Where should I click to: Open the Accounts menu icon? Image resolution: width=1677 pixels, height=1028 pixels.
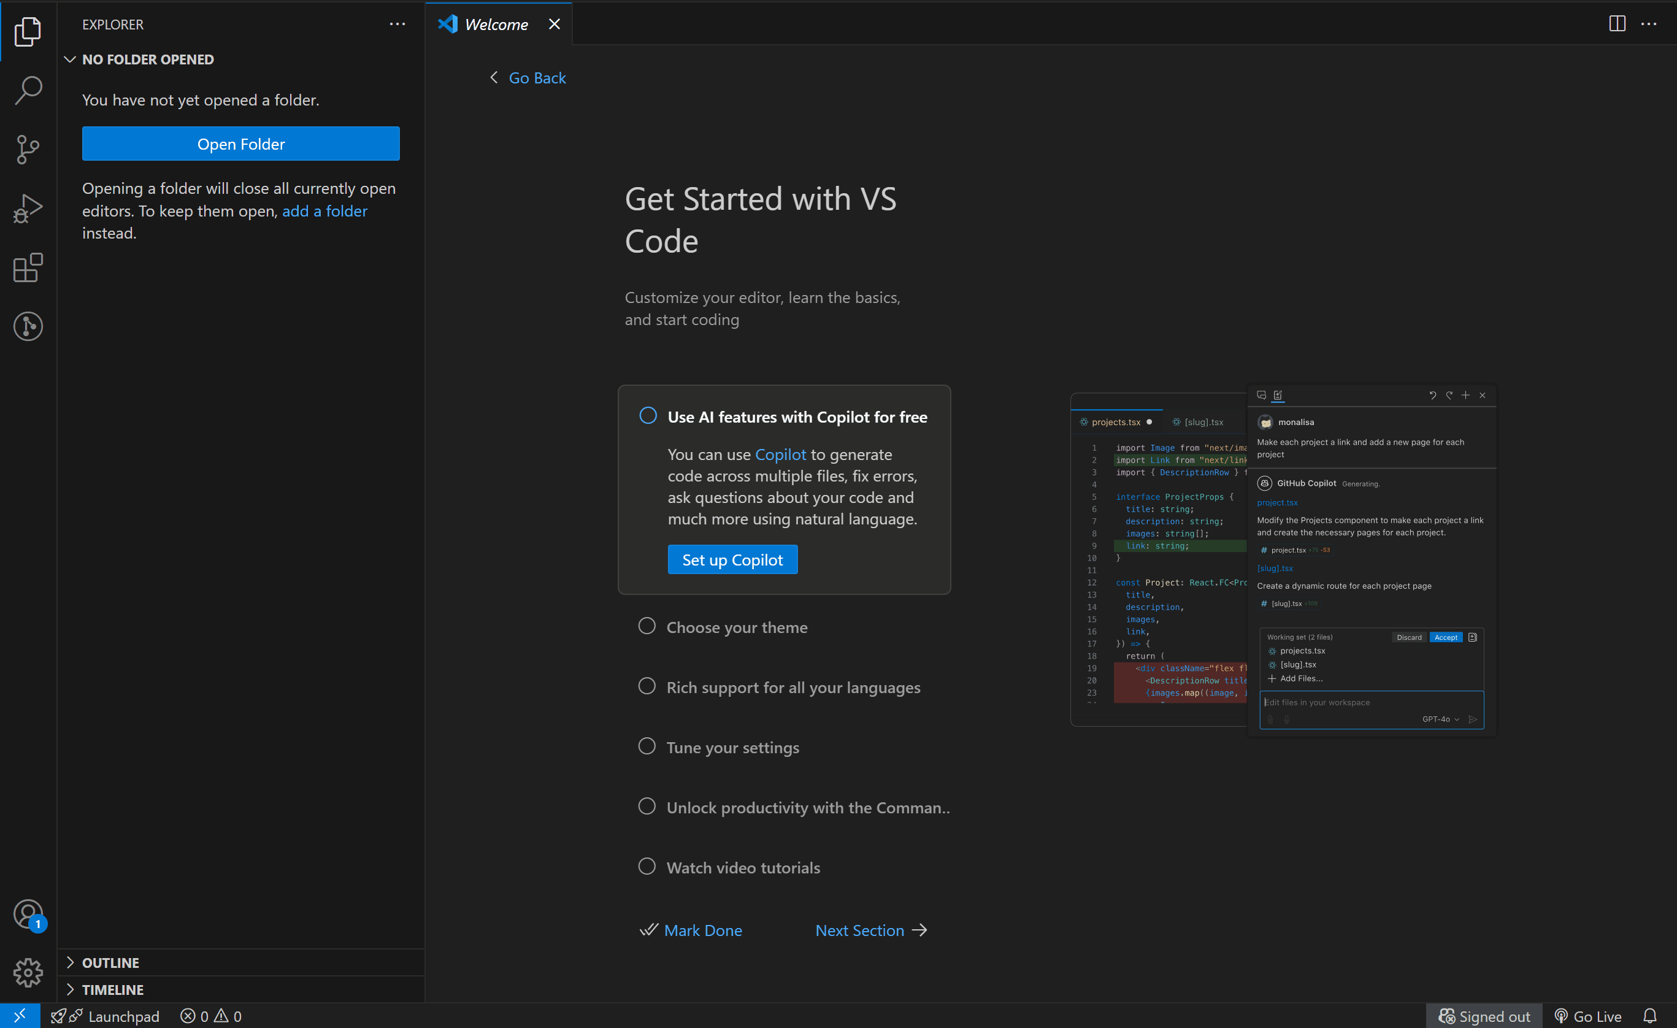[28, 915]
